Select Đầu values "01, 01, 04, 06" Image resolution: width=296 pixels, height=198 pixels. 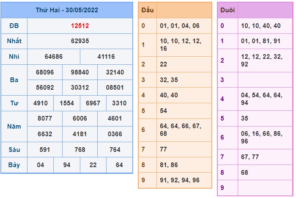click(180, 26)
